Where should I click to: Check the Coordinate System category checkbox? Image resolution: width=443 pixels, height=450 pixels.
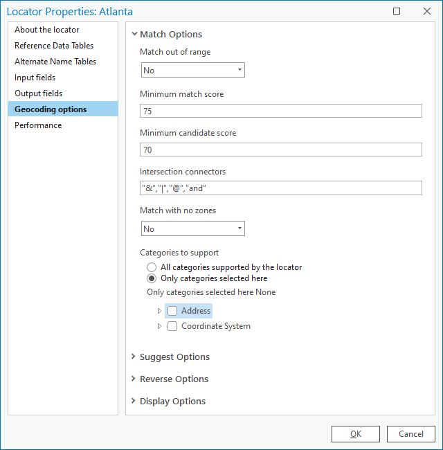pos(172,326)
